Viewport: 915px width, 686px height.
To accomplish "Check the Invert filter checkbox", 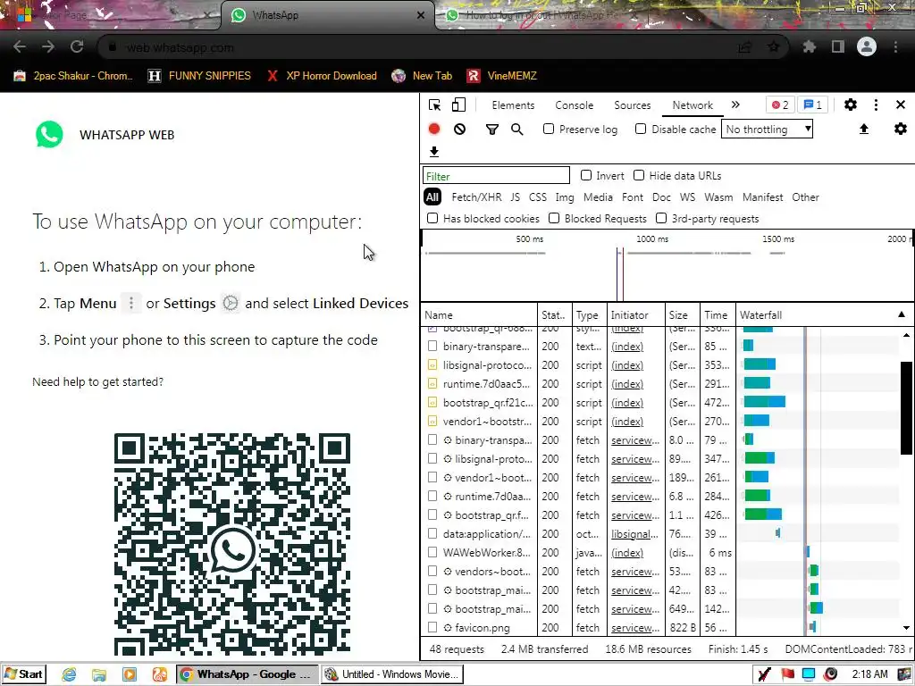I will pos(586,175).
